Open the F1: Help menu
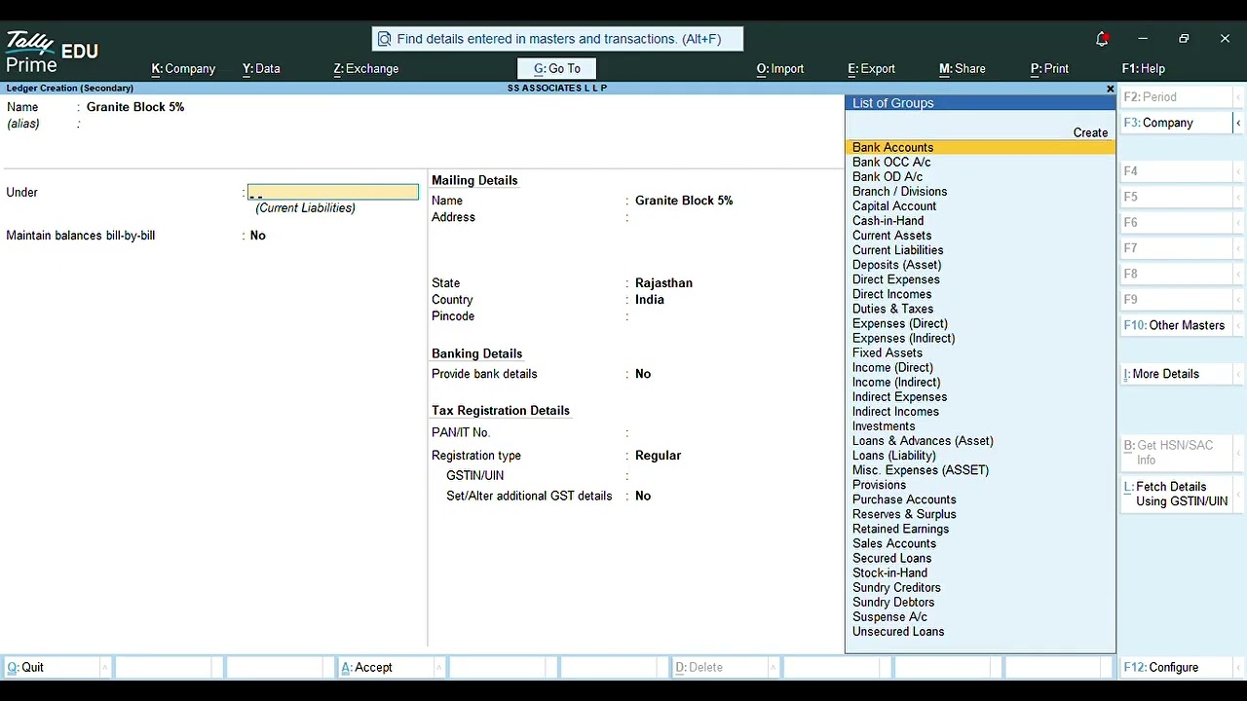 coord(1144,69)
